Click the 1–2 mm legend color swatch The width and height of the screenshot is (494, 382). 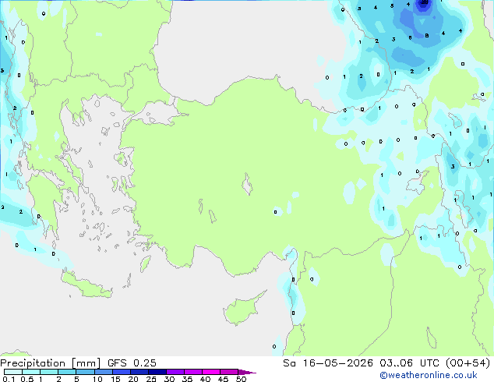click(49, 372)
